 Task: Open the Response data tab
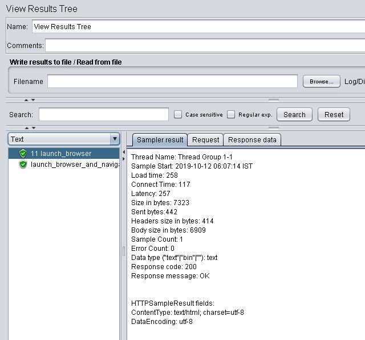[252, 139]
